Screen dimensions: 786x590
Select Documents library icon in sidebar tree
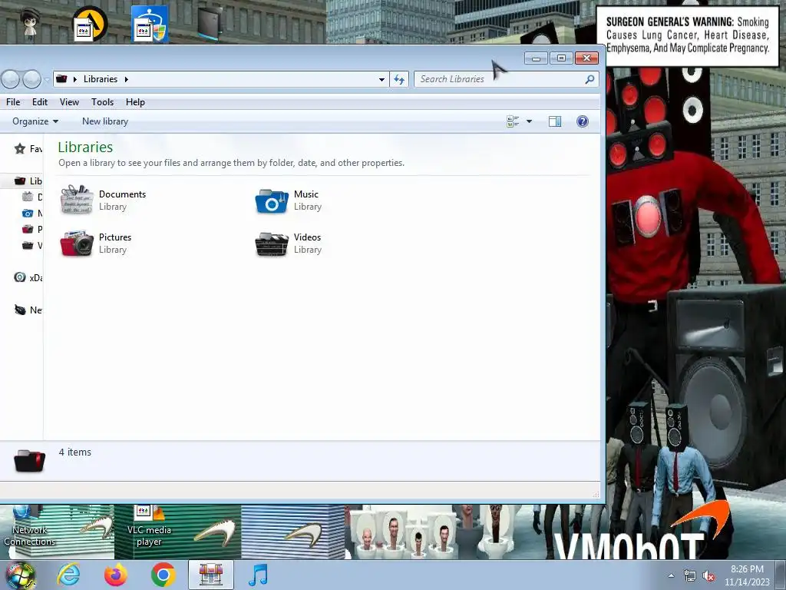(x=28, y=197)
